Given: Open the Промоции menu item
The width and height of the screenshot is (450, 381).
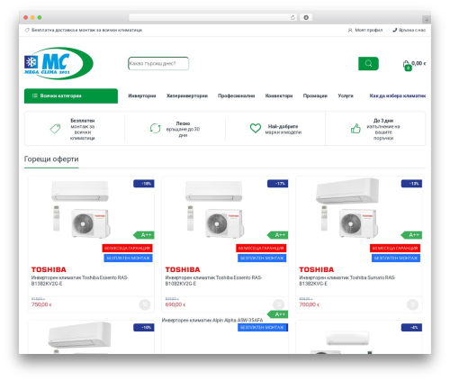Looking at the screenshot, I should [315, 95].
